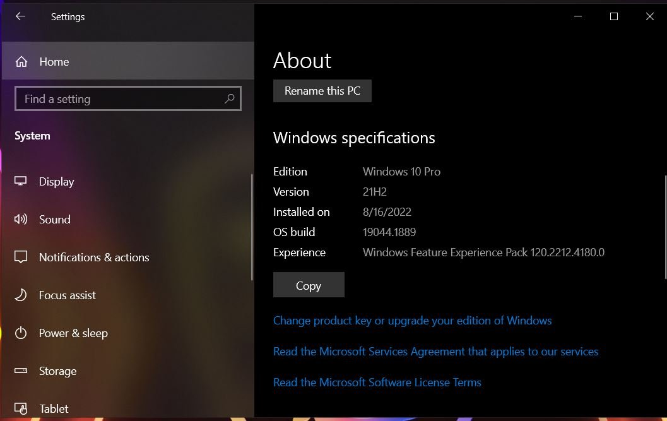Click the Installed on label
Image resolution: width=667 pixels, height=421 pixels.
pyautogui.click(x=301, y=212)
